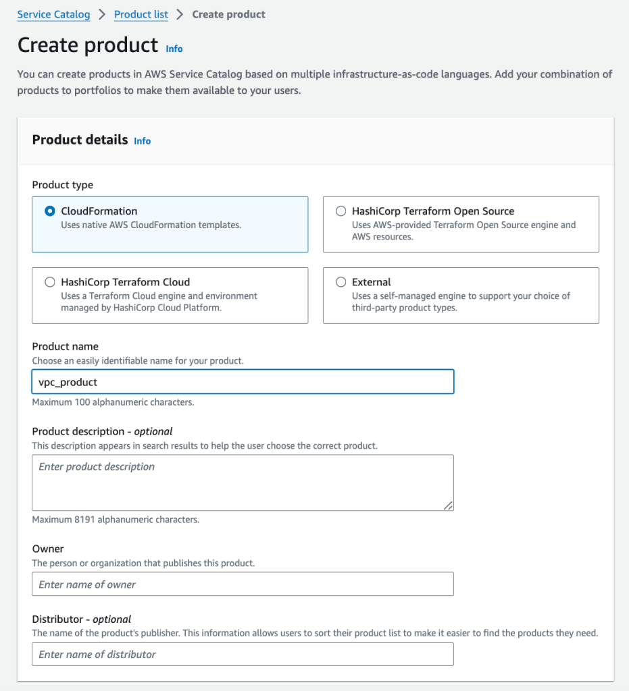Image resolution: width=629 pixels, height=691 pixels.
Task: Select HashiCorp Terraform Cloud product type
Action: tap(49, 281)
